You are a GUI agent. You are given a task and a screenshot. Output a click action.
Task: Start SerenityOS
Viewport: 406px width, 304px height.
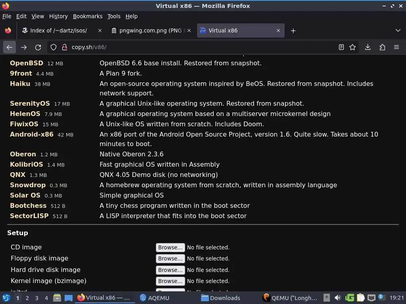[30, 103]
